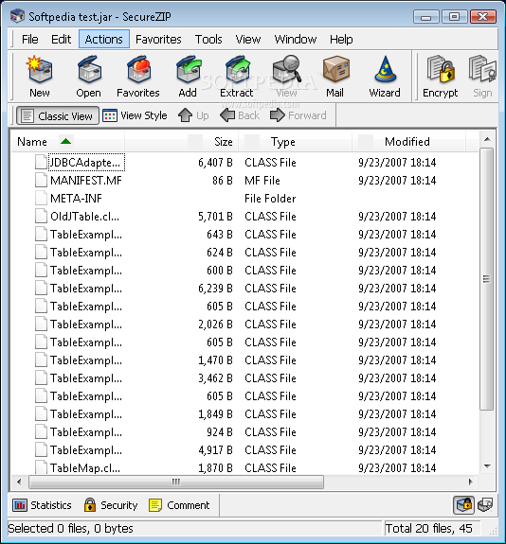Click the SecureZIP title bar app icon

(x=17, y=16)
